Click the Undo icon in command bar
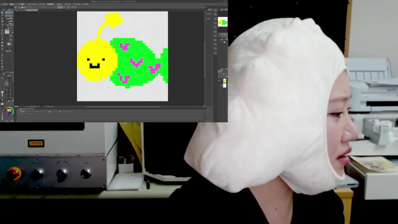Image resolution: width=398 pixels, height=224 pixels. (x=30, y=7)
